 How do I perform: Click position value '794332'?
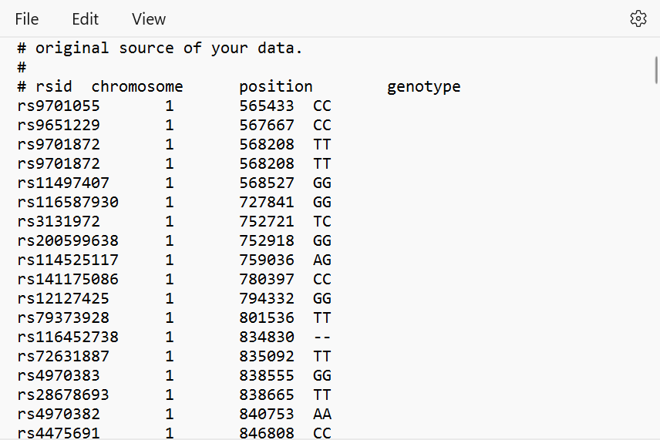[x=267, y=299]
